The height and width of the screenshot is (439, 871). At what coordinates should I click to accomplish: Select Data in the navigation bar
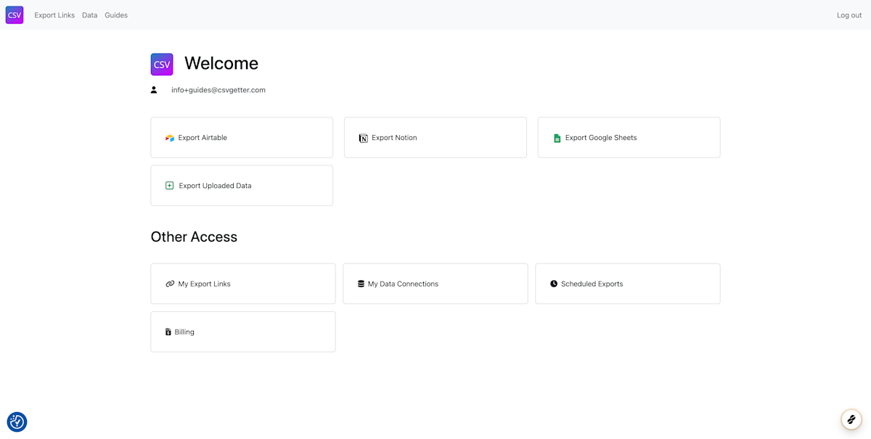coord(89,15)
